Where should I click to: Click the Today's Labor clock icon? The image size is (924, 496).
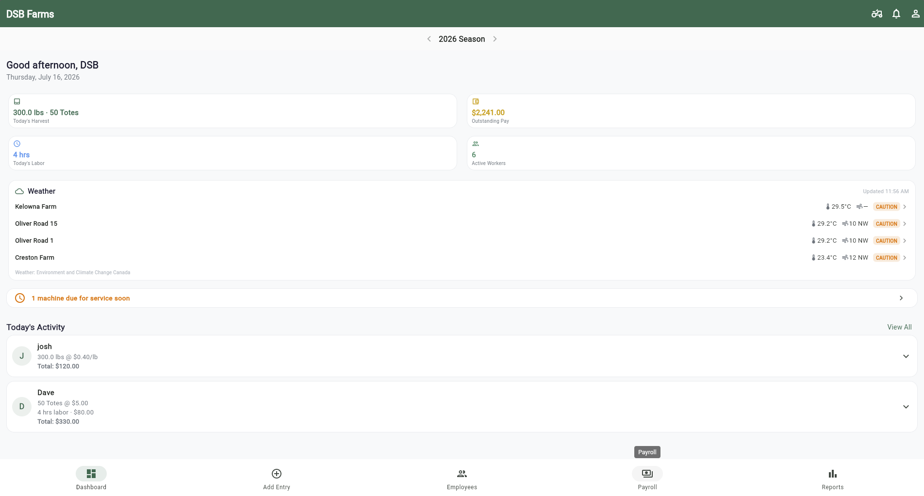pos(17,144)
